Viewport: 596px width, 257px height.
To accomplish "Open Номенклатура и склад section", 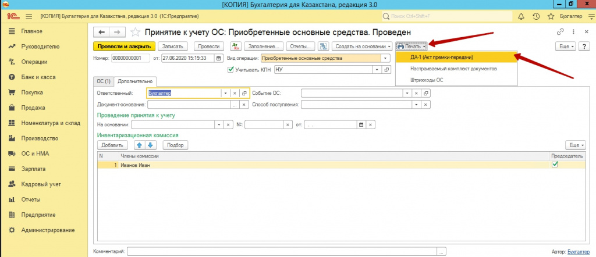I will (51, 123).
